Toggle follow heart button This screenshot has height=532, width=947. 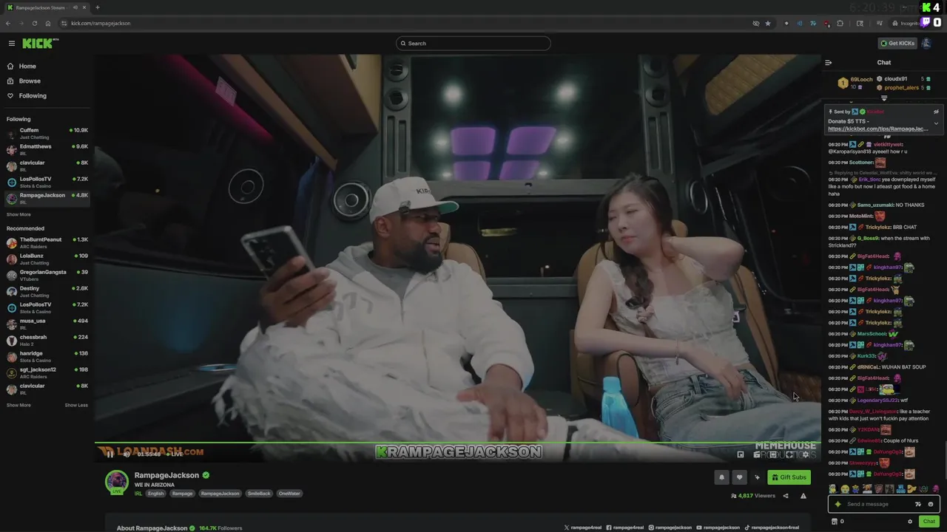point(739,477)
